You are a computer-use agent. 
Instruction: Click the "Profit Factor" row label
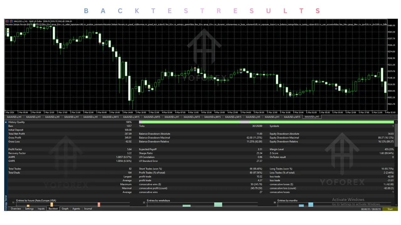tap(15, 149)
